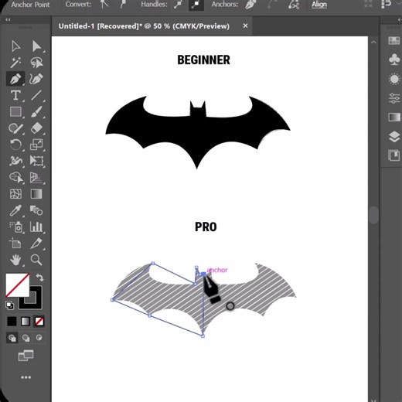
Task: Swap fill and stroke colors
Action: [39, 278]
